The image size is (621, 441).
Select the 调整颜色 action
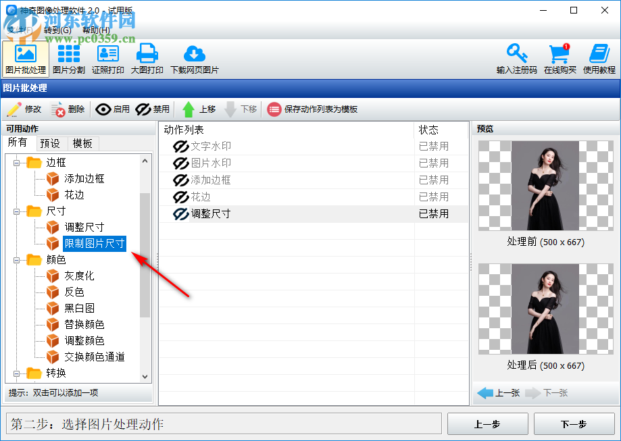(84, 340)
